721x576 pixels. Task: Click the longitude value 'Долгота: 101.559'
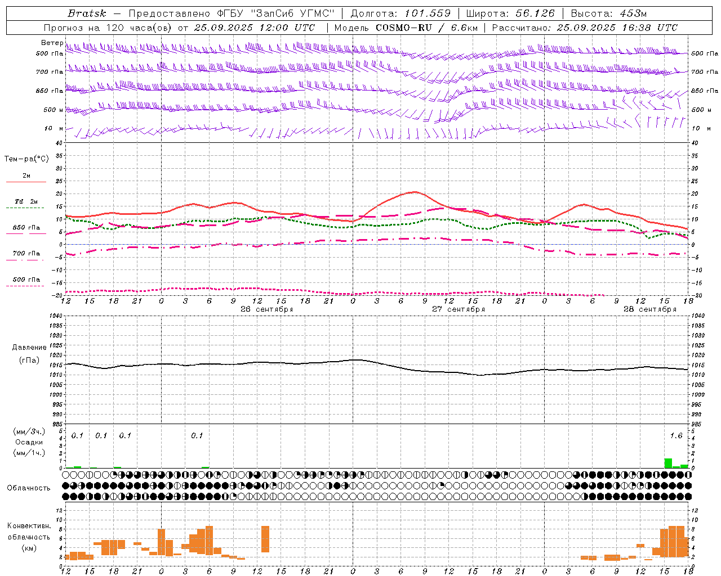coord(400,13)
